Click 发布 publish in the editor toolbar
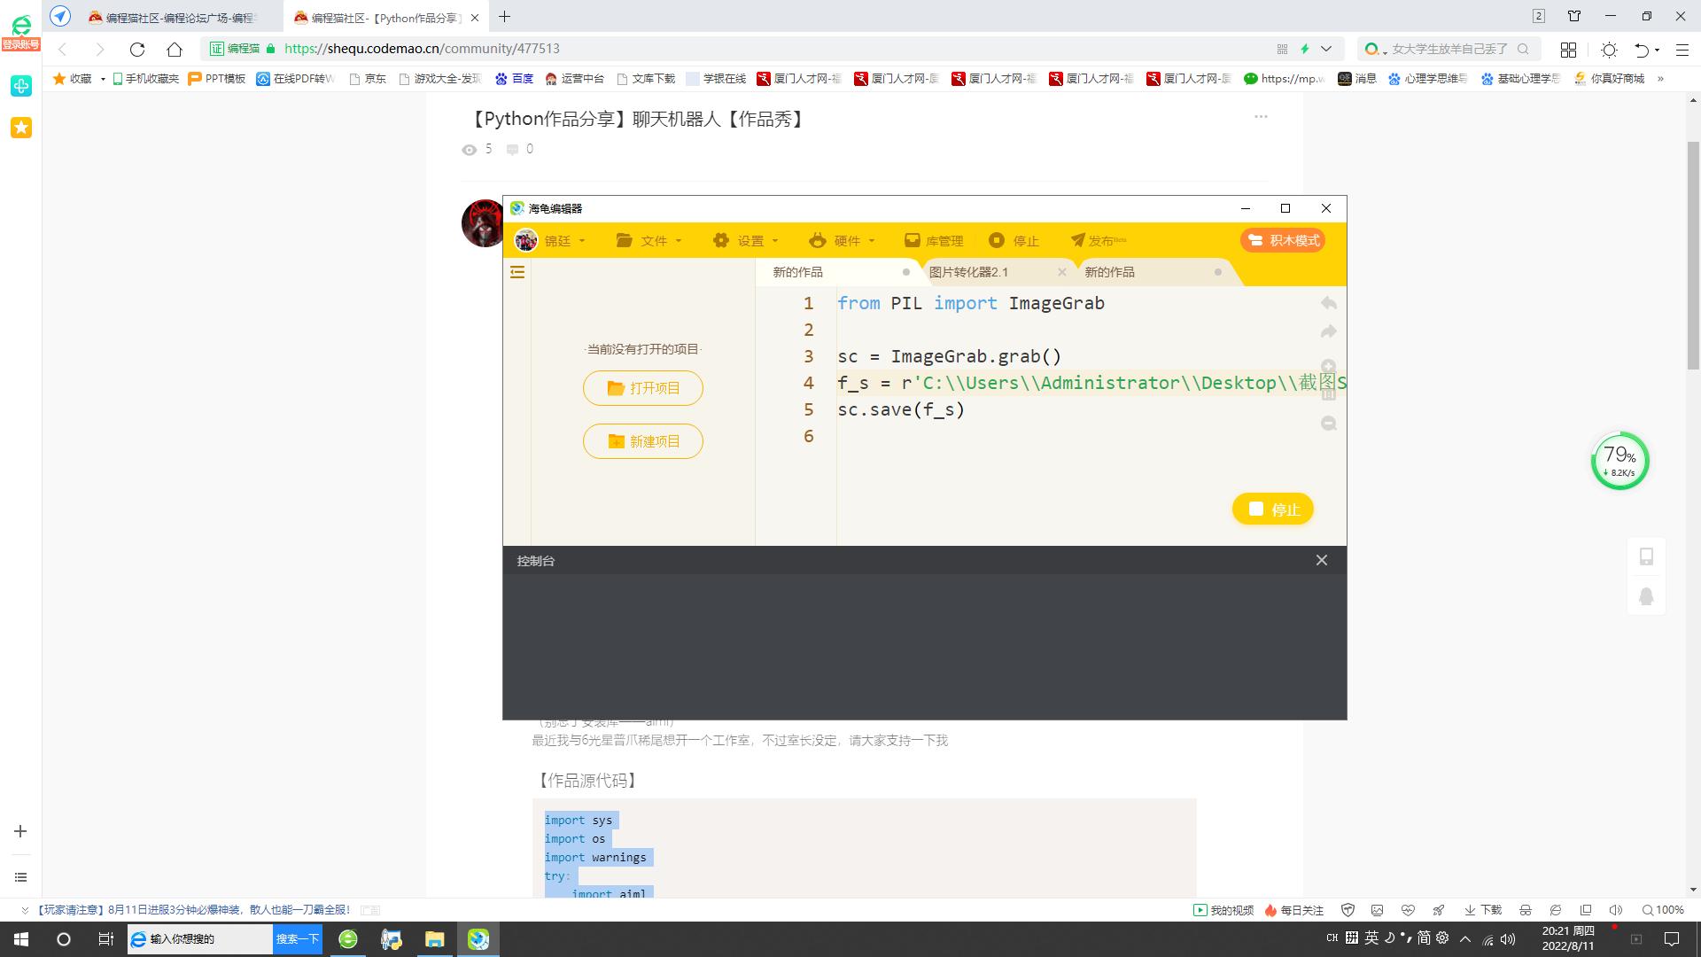 [x=1098, y=240]
